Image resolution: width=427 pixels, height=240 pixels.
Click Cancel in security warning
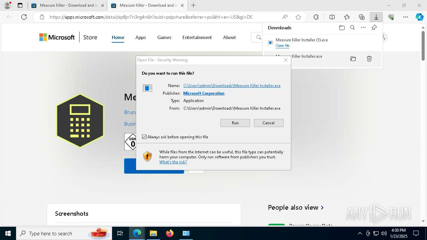pyautogui.click(x=269, y=123)
